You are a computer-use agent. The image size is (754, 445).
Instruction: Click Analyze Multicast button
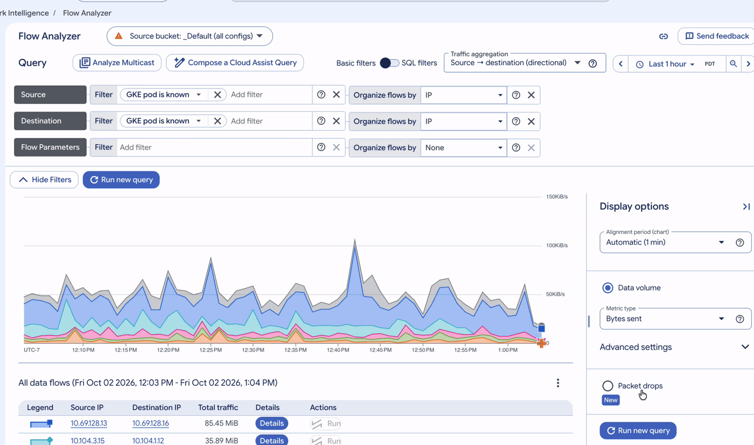click(117, 62)
